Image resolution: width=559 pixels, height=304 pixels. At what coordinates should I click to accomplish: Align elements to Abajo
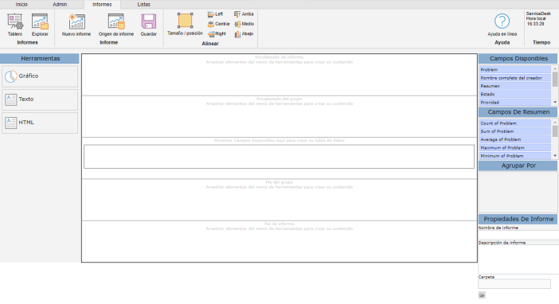tap(244, 34)
